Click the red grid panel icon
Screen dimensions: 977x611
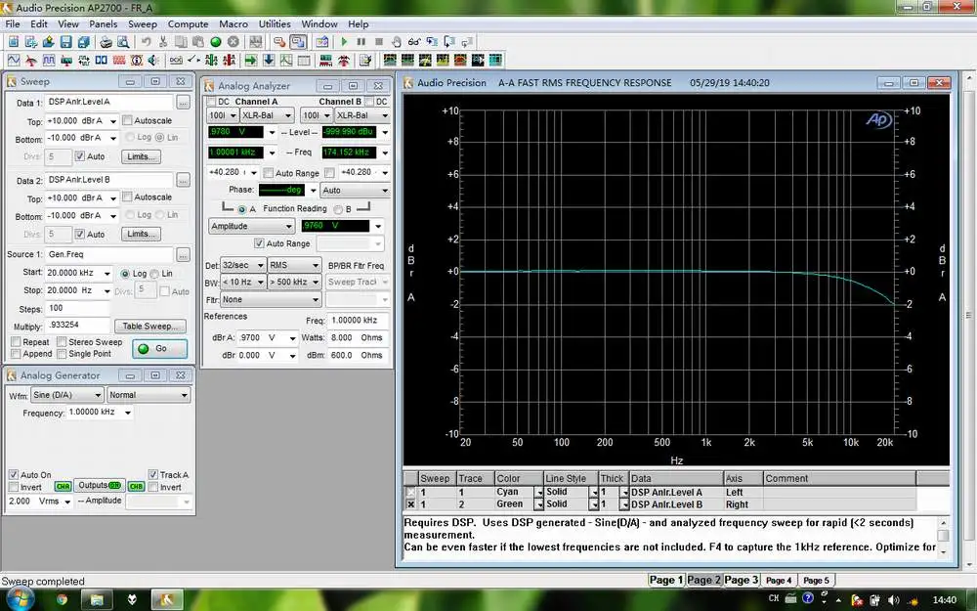[x=119, y=60]
